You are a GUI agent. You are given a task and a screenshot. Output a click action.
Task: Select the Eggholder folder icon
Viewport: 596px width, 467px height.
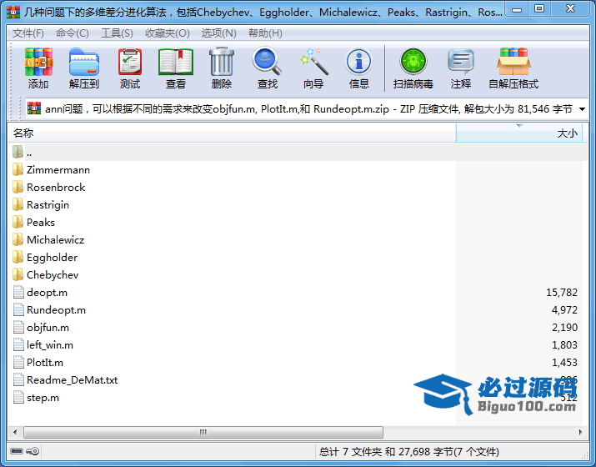click(x=18, y=257)
